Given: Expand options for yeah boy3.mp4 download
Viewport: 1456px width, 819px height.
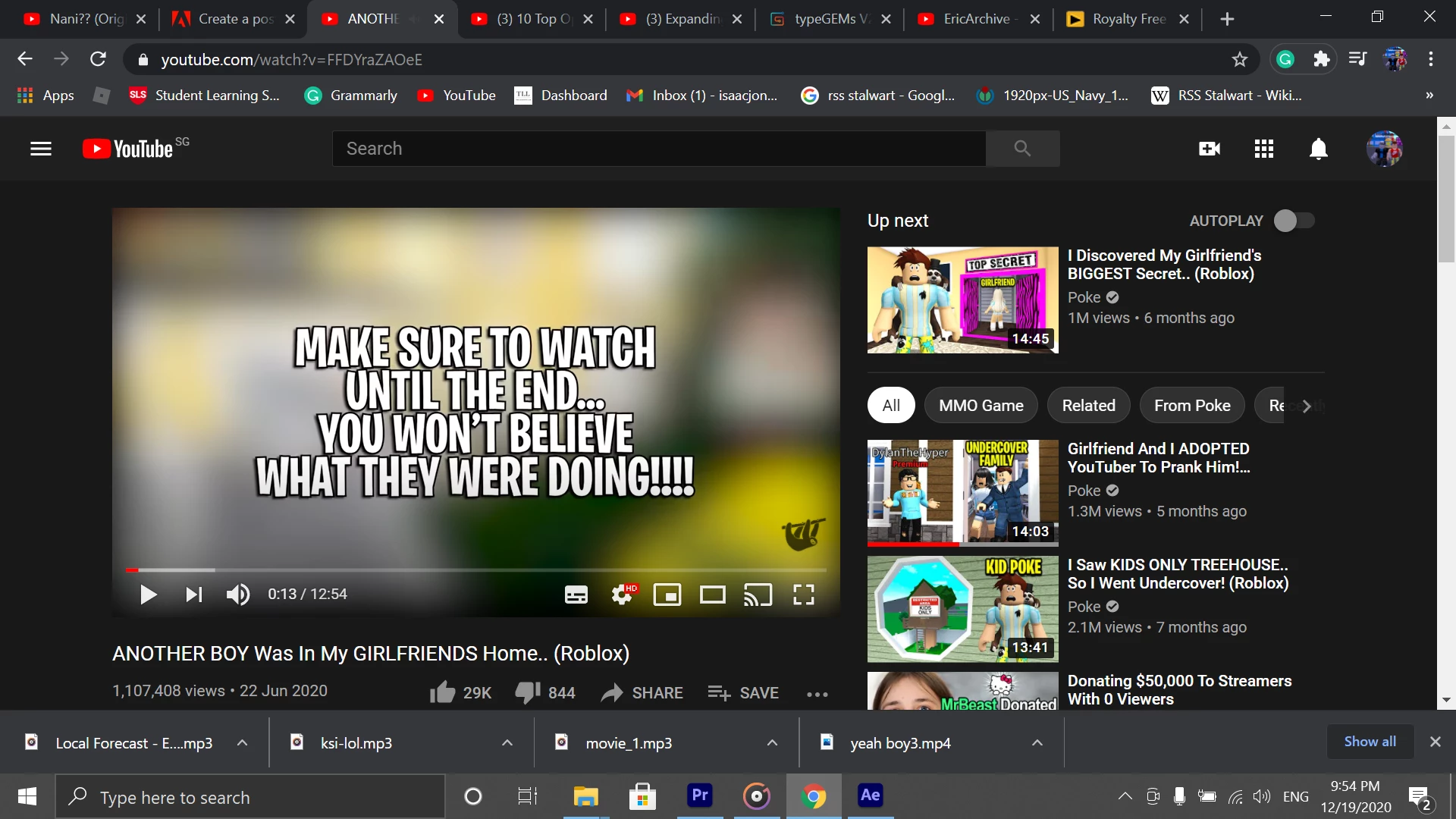Looking at the screenshot, I should tap(1037, 743).
